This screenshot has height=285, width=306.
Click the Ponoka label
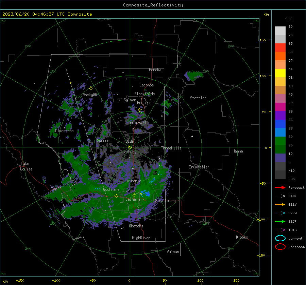point(155,70)
